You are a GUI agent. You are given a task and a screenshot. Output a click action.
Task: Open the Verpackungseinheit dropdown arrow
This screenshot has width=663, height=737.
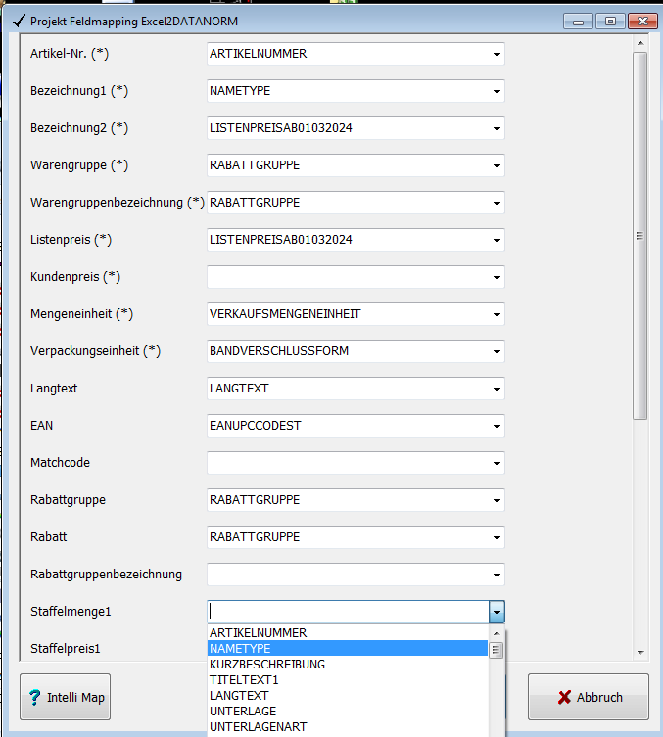[x=497, y=351]
